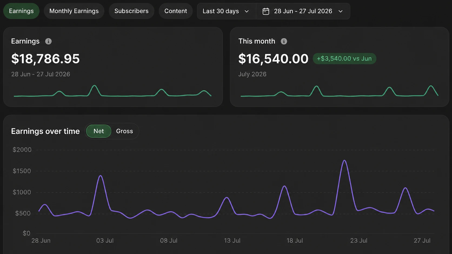
Task: Select the Earnings tab
Action: click(21, 11)
